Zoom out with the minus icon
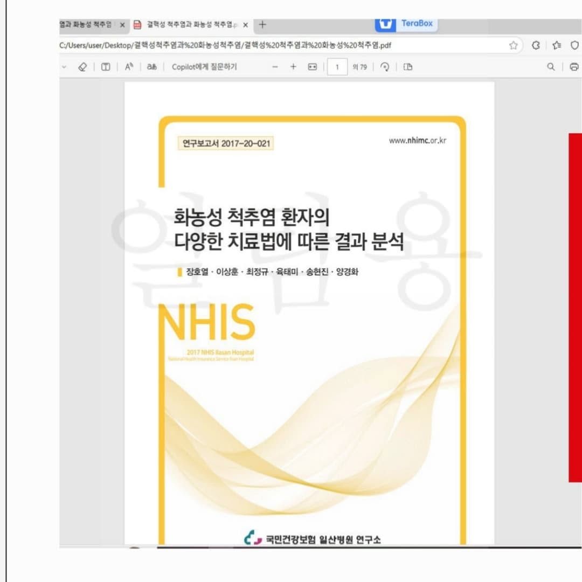The width and height of the screenshot is (582, 582). pos(275,67)
